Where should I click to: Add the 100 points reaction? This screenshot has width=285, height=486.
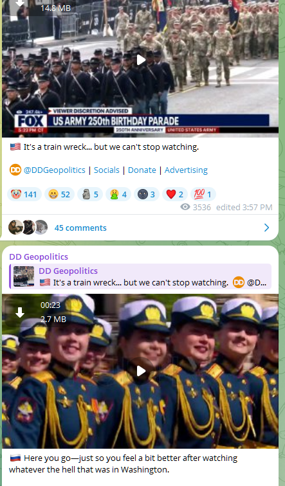pyautogui.click(x=203, y=194)
